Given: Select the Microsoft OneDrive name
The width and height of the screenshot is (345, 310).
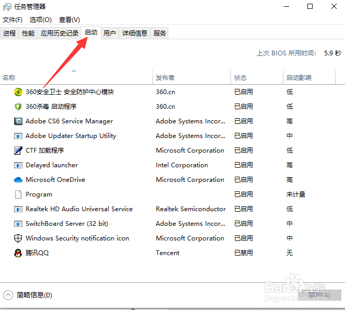Looking at the screenshot, I should click(x=55, y=180).
